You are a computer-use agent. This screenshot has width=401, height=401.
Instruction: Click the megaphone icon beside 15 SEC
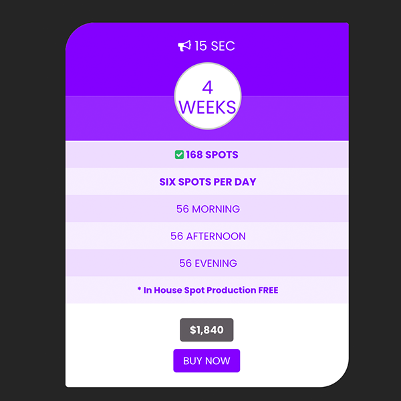click(184, 46)
